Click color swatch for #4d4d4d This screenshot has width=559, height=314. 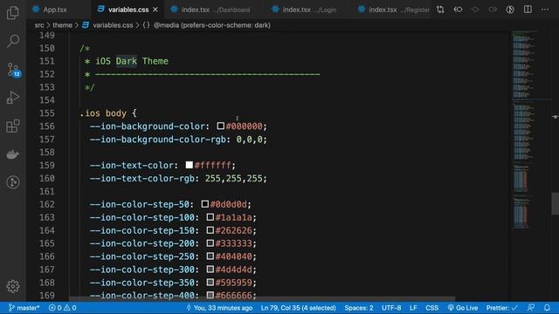pyautogui.click(x=210, y=270)
